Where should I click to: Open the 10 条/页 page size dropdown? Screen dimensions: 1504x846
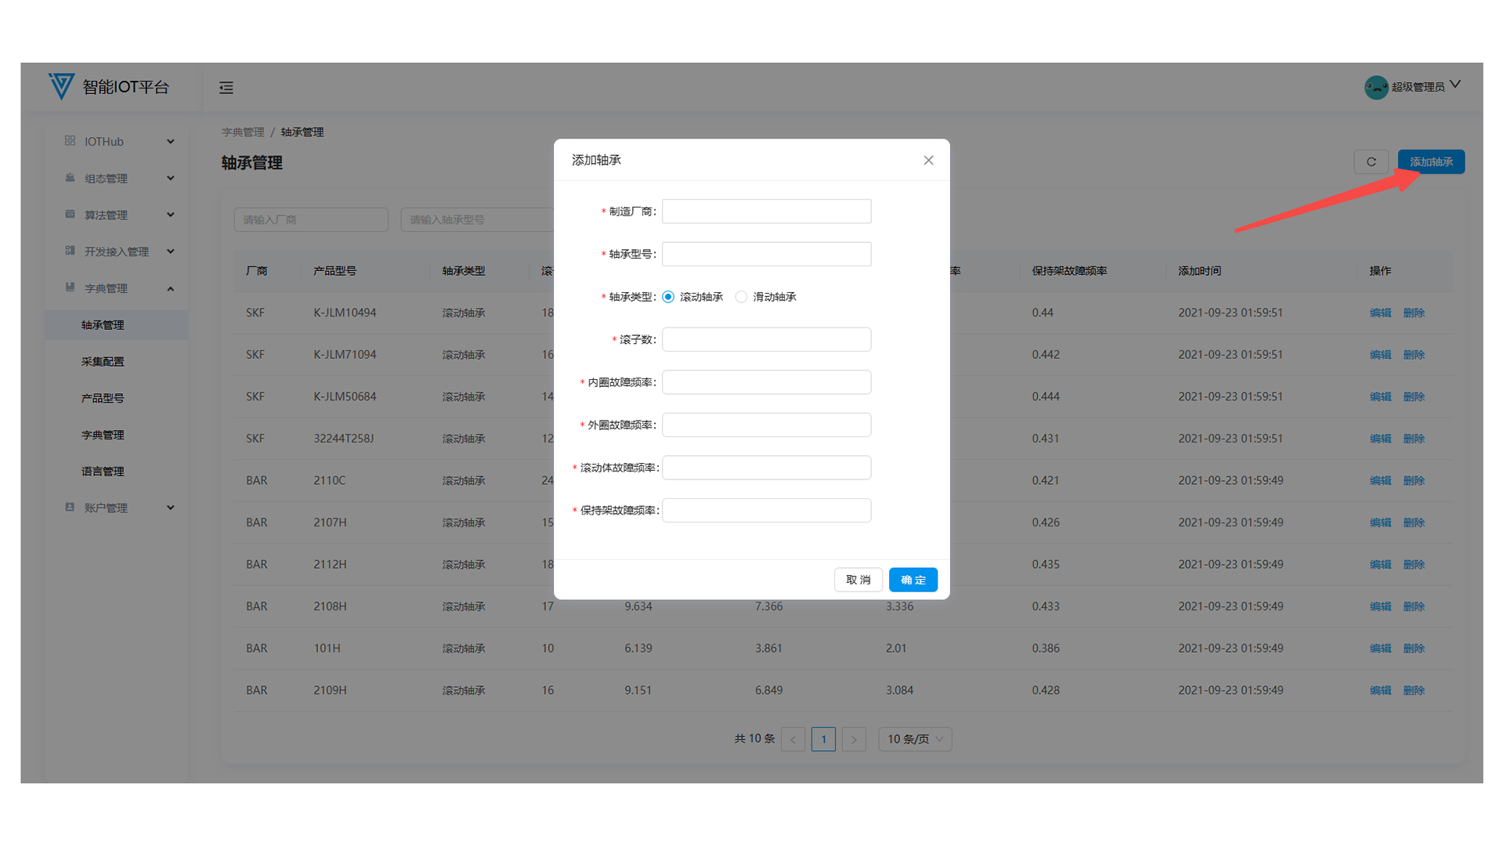[915, 739]
